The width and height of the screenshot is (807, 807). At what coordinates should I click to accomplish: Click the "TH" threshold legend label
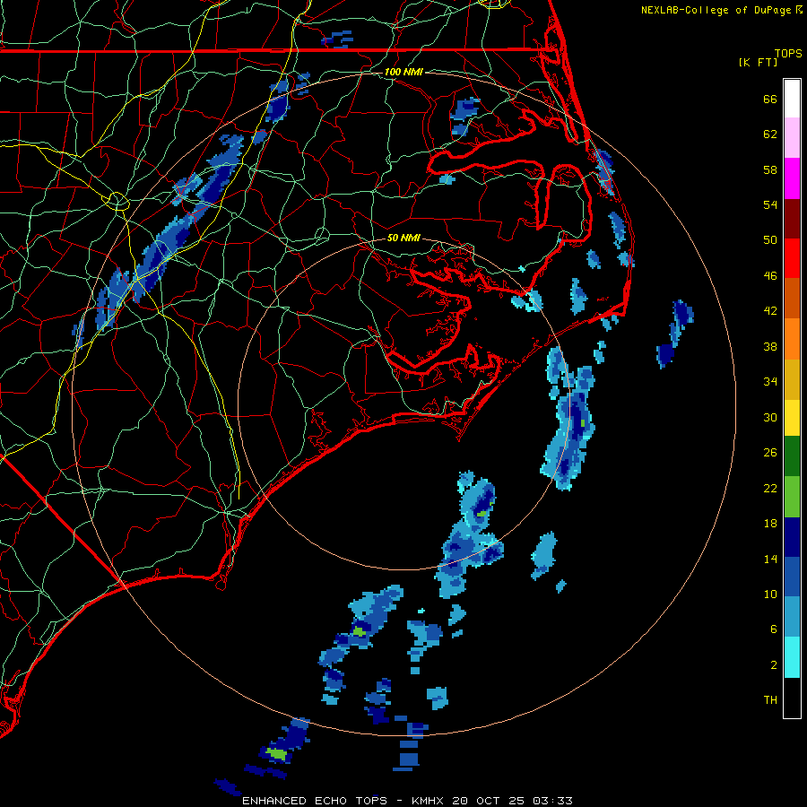pyautogui.click(x=770, y=700)
